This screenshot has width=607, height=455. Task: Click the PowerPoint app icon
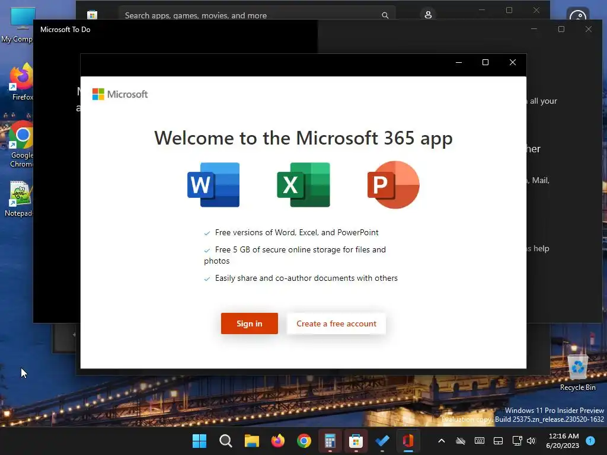(x=394, y=185)
